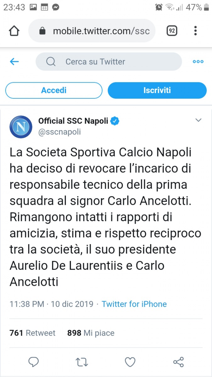Retweet the SSC Napoli tweet

(82, 362)
